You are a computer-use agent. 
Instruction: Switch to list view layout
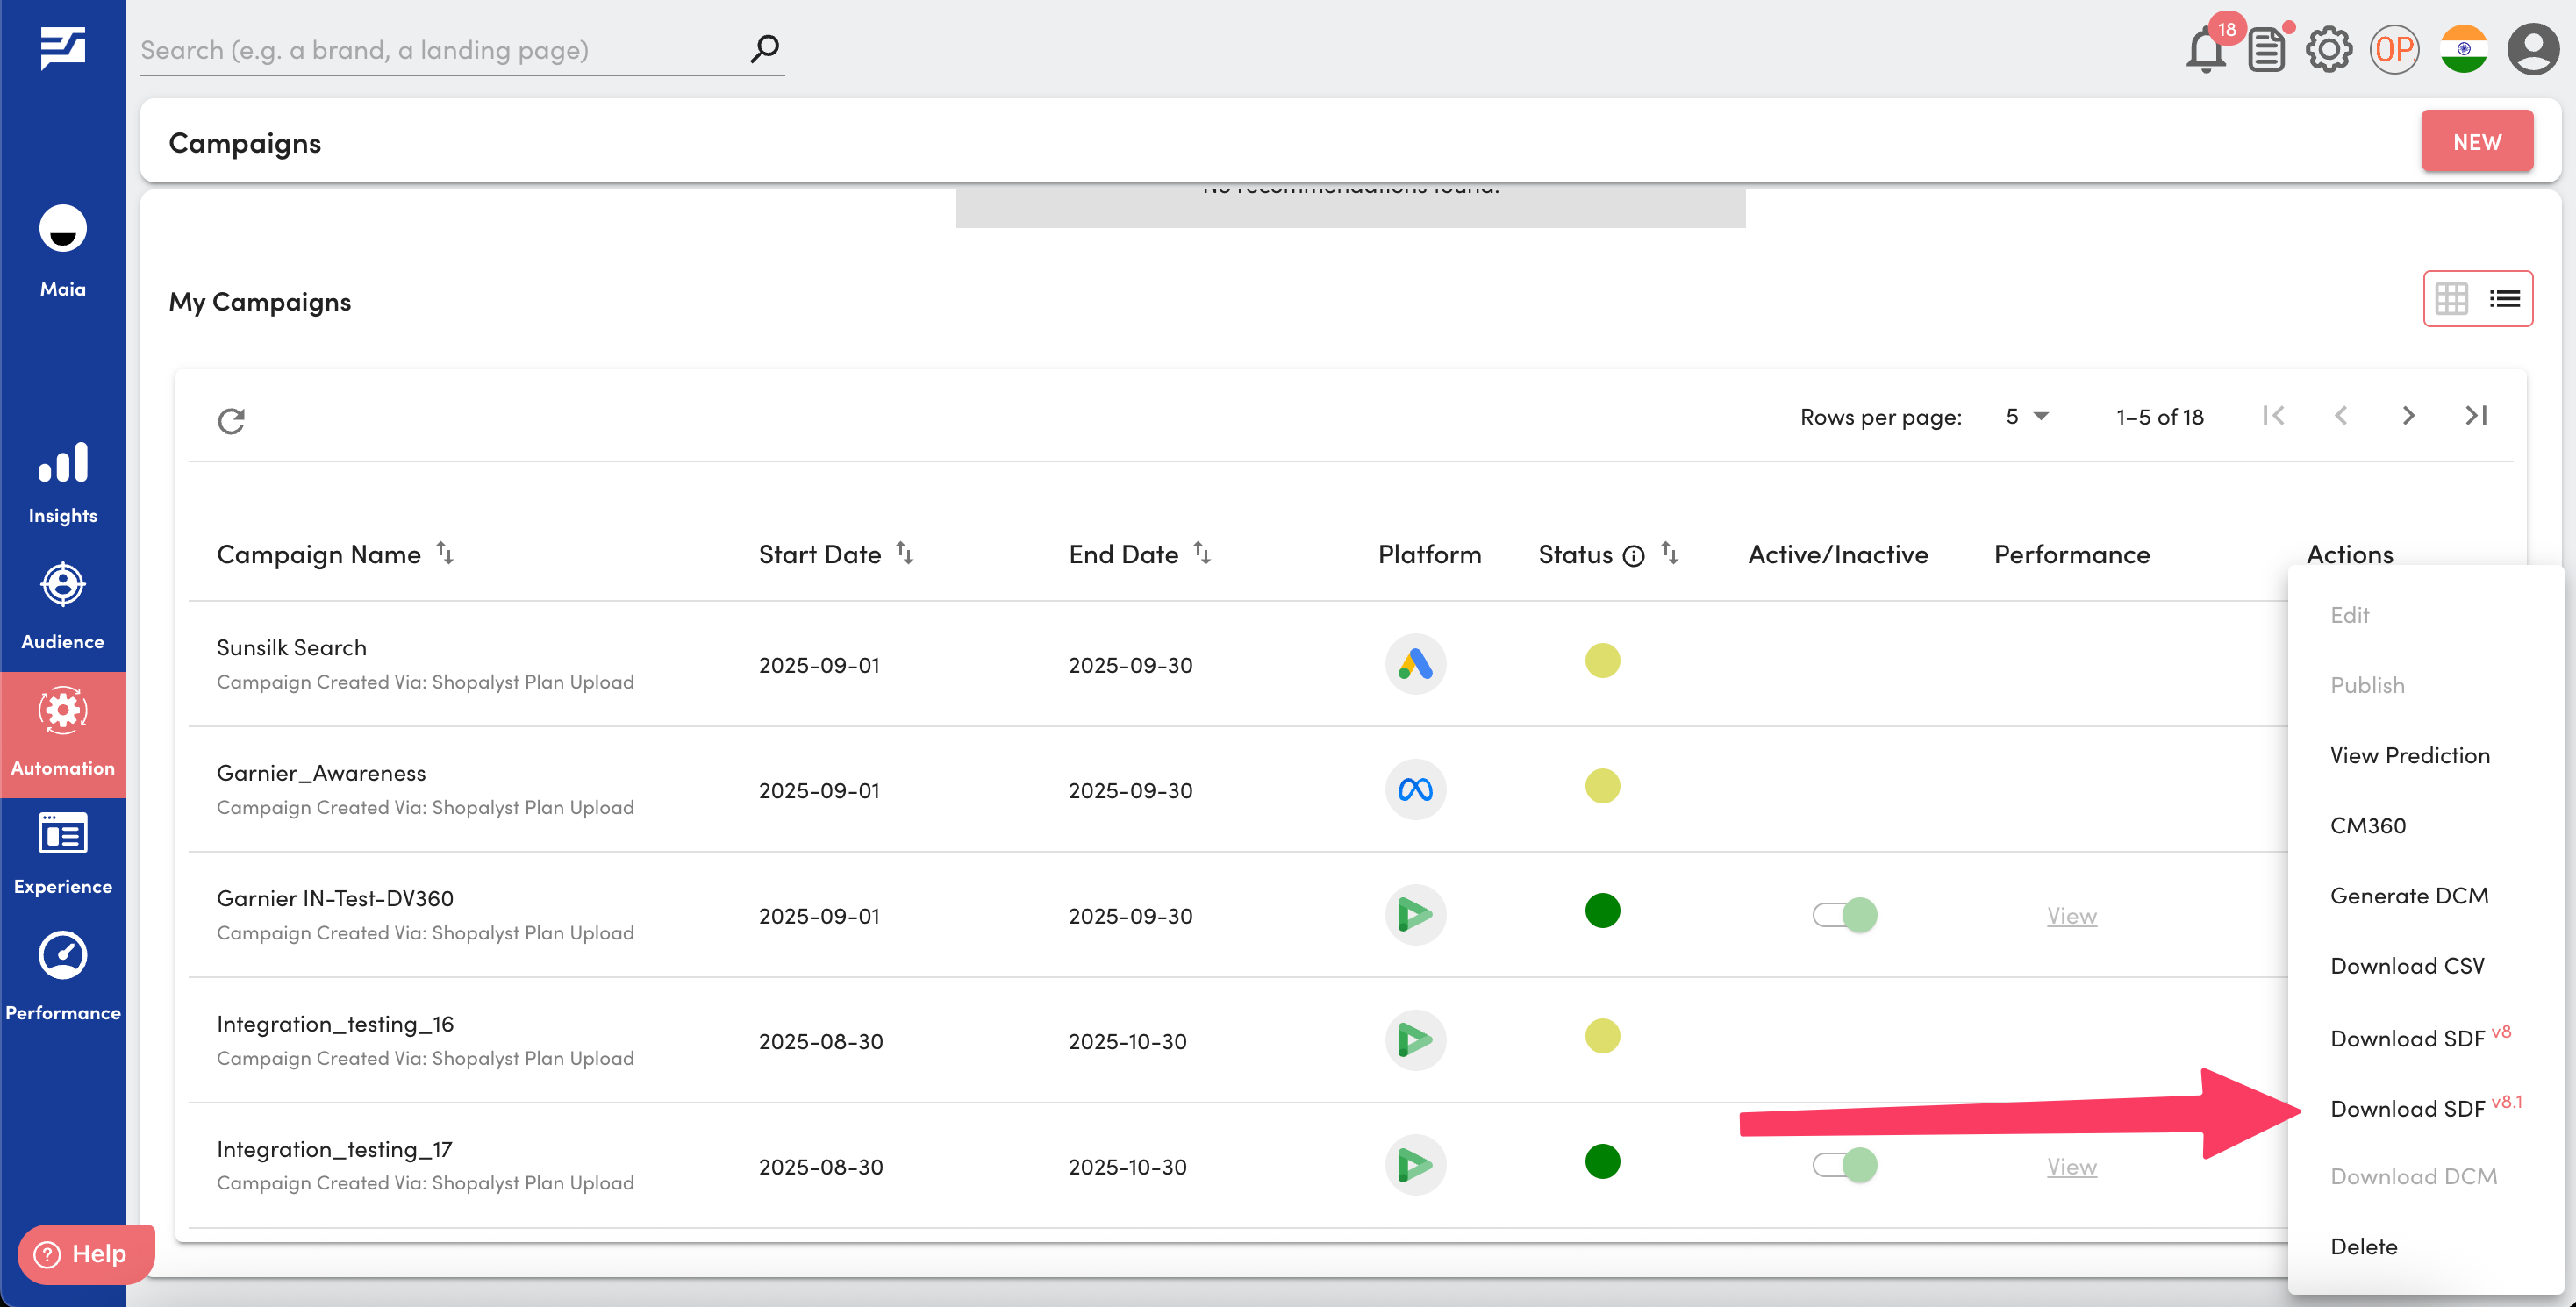pyautogui.click(x=2504, y=298)
